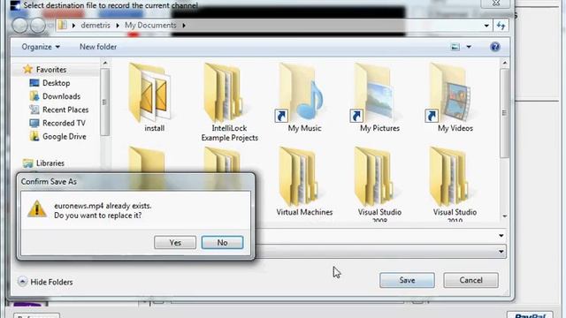The height and width of the screenshot is (318, 566).
Task: Close the save dialog window
Action: pos(496,3)
